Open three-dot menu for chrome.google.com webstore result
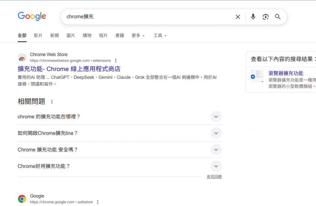This screenshot has height=206, width=316. pyautogui.click(x=98, y=202)
